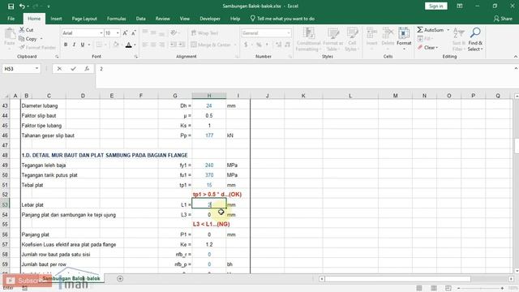Open the Arial font name dropdown
This screenshot has height=292, width=519.
point(101,33)
